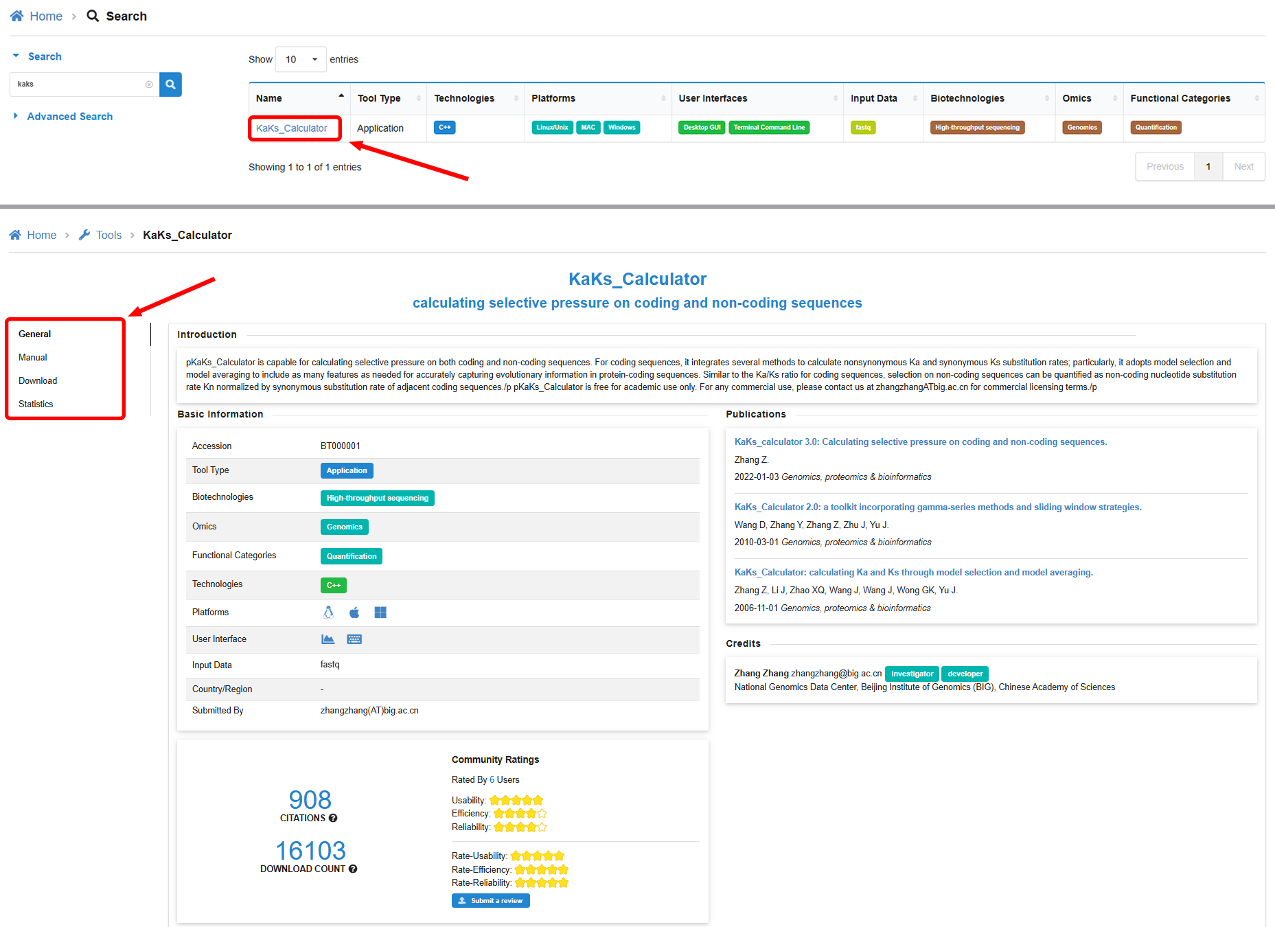Click the Download Count help icon

pos(353,869)
